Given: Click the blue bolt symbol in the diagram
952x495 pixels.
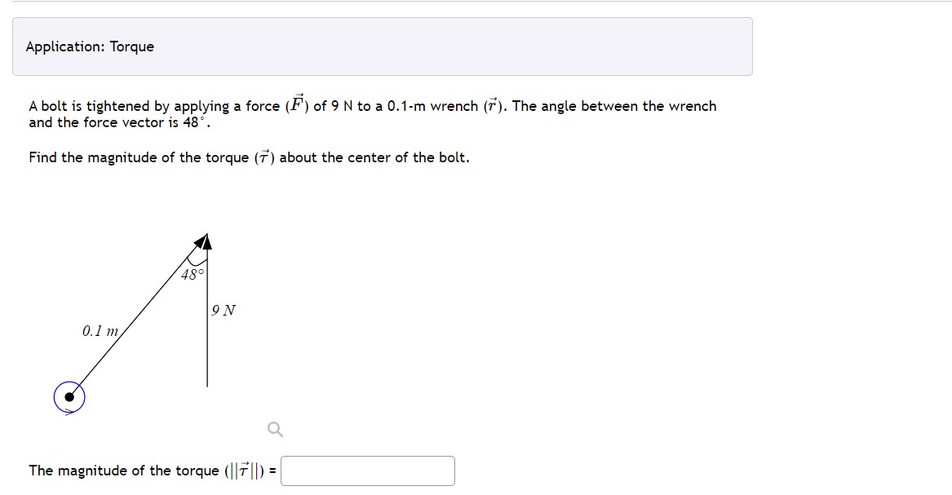Looking at the screenshot, I should pyautogui.click(x=71, y=397).
